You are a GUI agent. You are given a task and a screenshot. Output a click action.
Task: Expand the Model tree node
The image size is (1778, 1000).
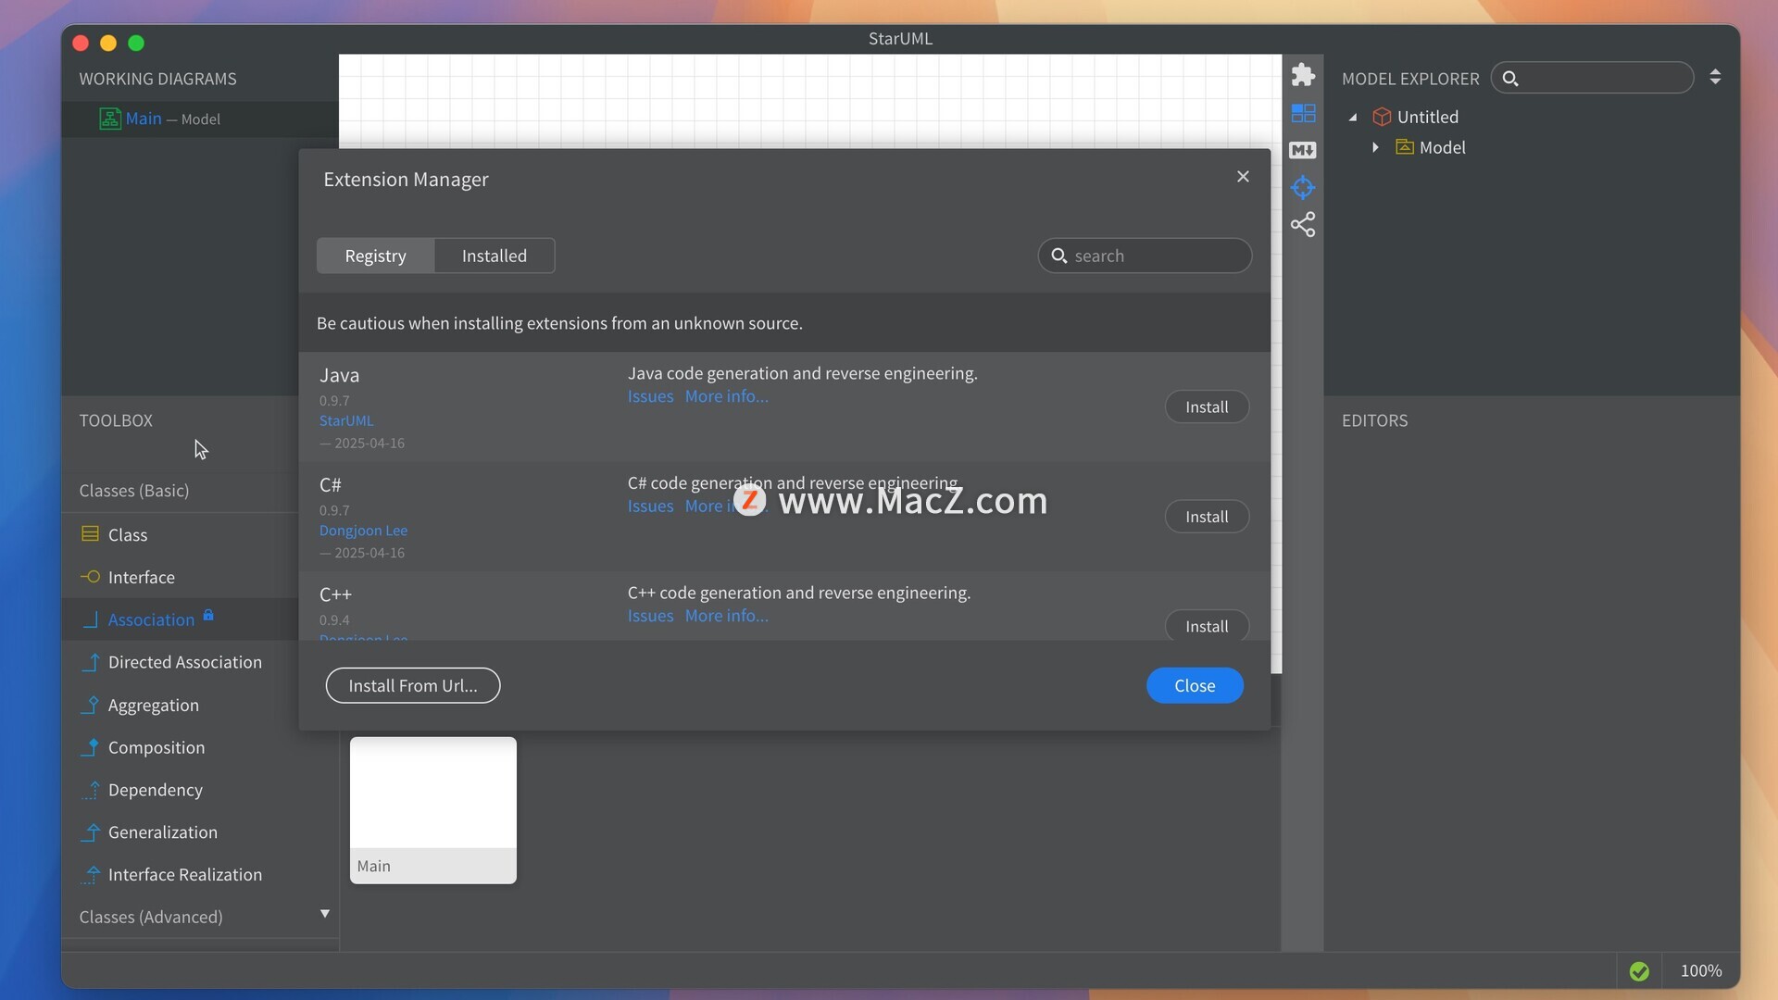pyautogui.click(x=1375, y=147)
